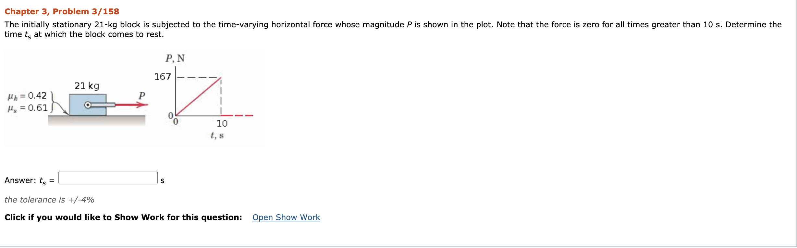Click the 10 mark on the time axis
This screenshot has width=797, height=248.
tap(222, 123)
